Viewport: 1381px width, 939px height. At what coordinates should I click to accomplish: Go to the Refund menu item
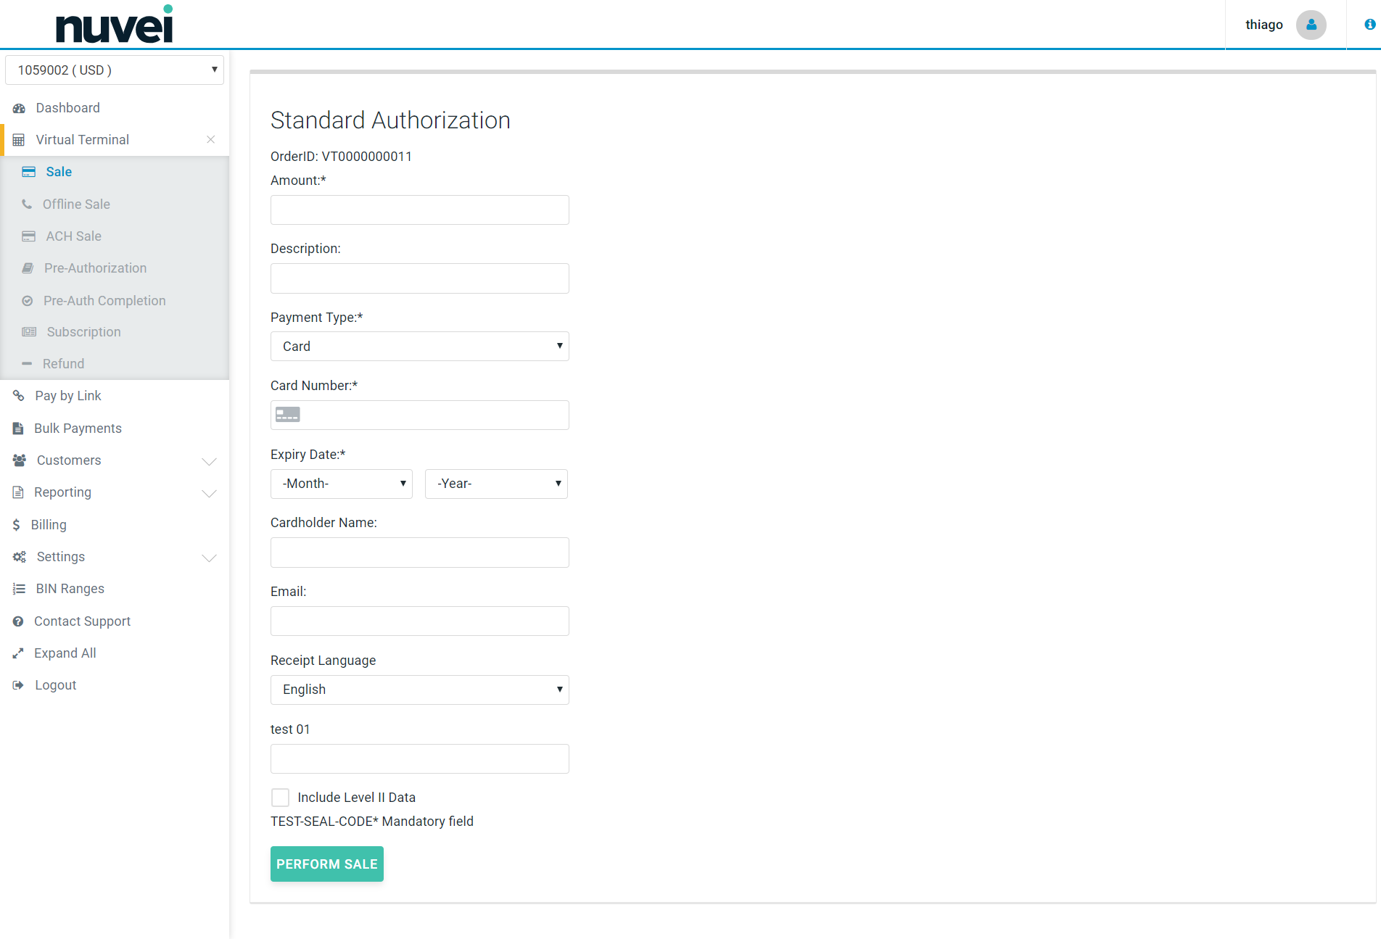pyautogui.click(x=63, y=364)
